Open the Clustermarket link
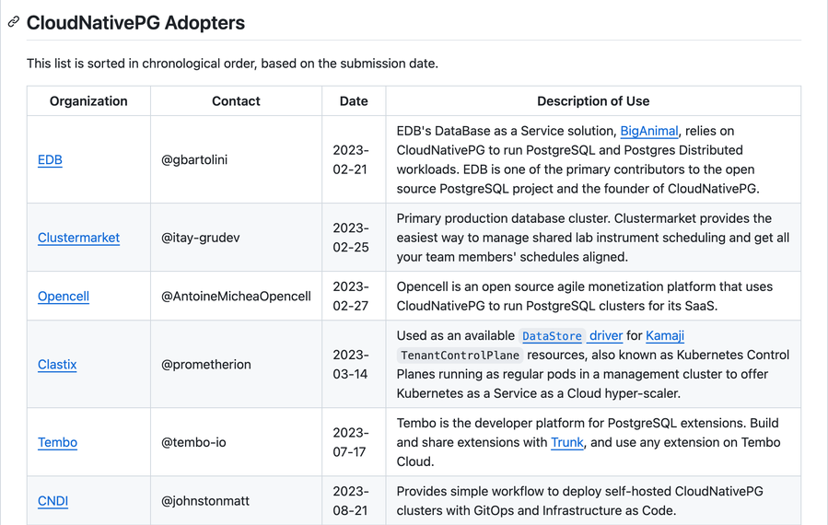The width and height of the screenshot is (828, 525). click(78, 238)
